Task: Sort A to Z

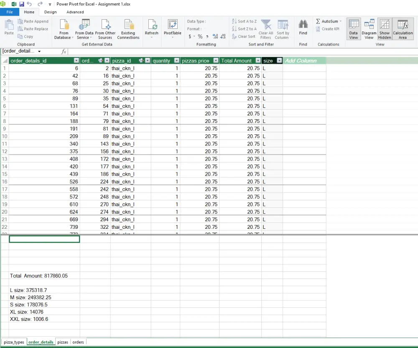Action: (x=244, y=21)
